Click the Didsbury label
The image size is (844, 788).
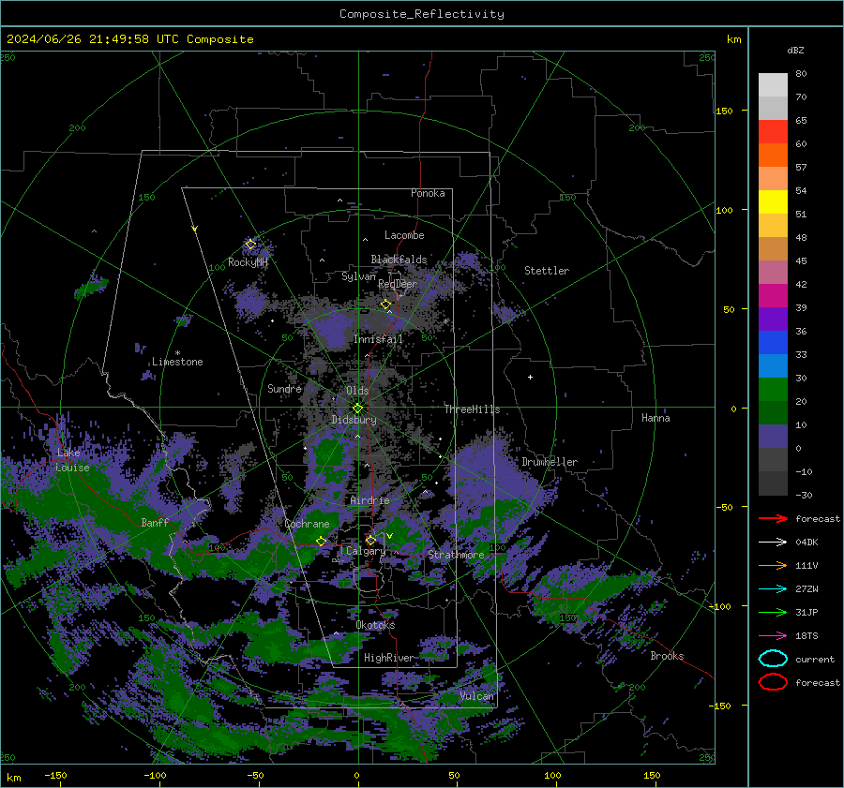pyautogui.click(x=354, y=420)
